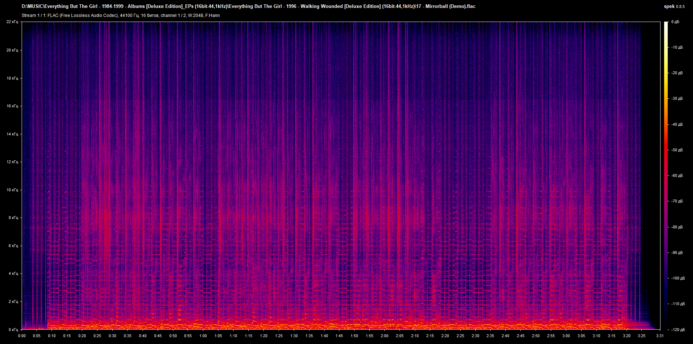This screenshot has width=693, height=344.
Task: Click the Stream 1/1 FLAC info line
Action: 121,15
